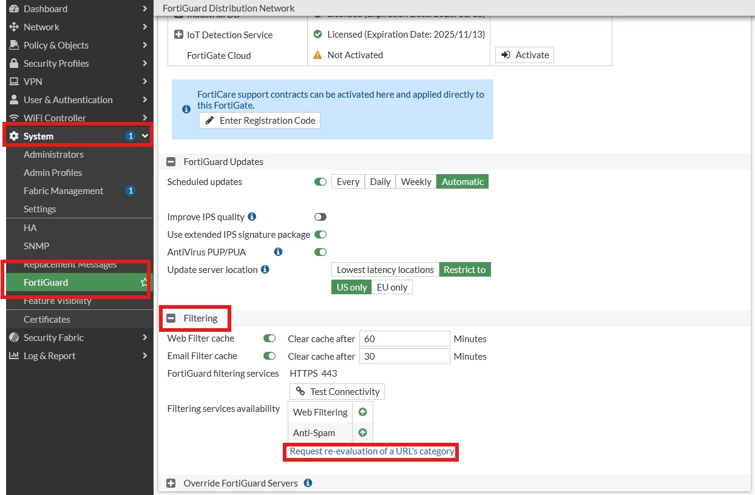Choose Lowest latency locations for update server
This screenshot has width=755, height=495.
point(385,269)
